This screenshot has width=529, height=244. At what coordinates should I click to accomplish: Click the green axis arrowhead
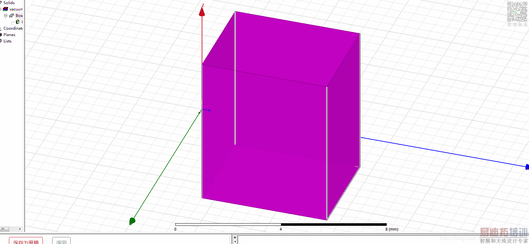coord(132,221)
